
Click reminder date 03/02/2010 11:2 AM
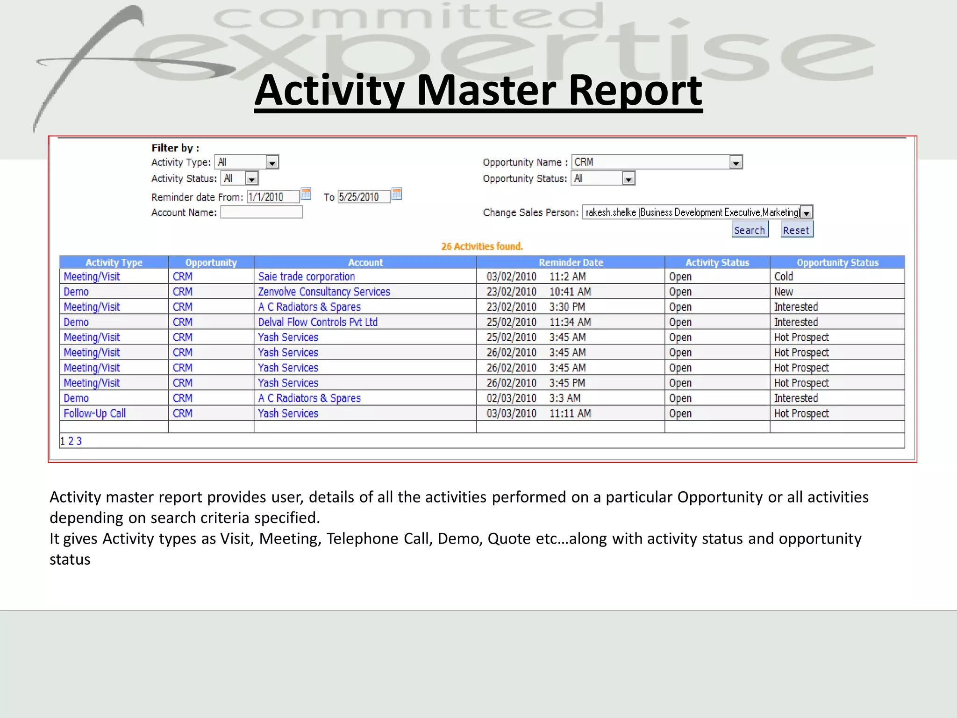point(536,277)
